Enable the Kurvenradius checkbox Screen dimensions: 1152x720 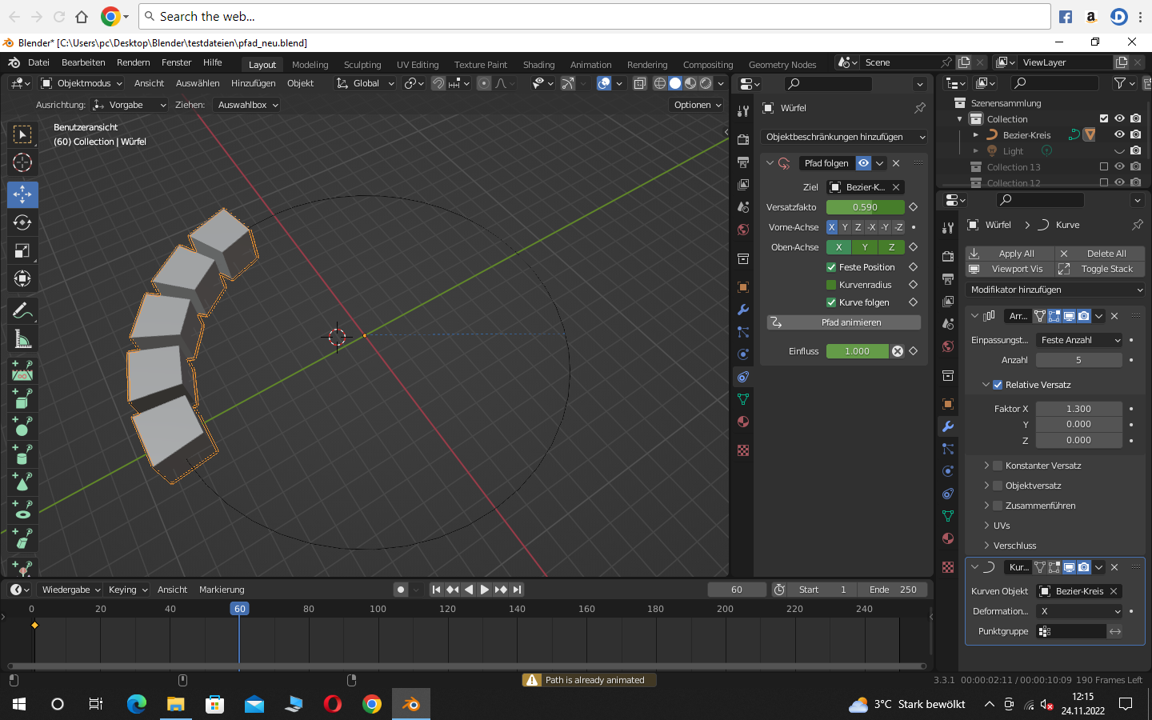(831, 285)
